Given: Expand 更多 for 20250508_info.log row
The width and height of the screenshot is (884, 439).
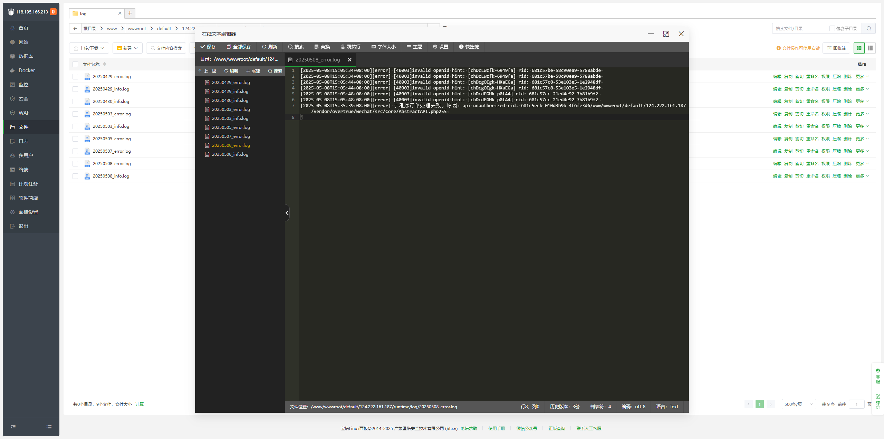Looking at the screenshot, I should (x=862, y=176).
